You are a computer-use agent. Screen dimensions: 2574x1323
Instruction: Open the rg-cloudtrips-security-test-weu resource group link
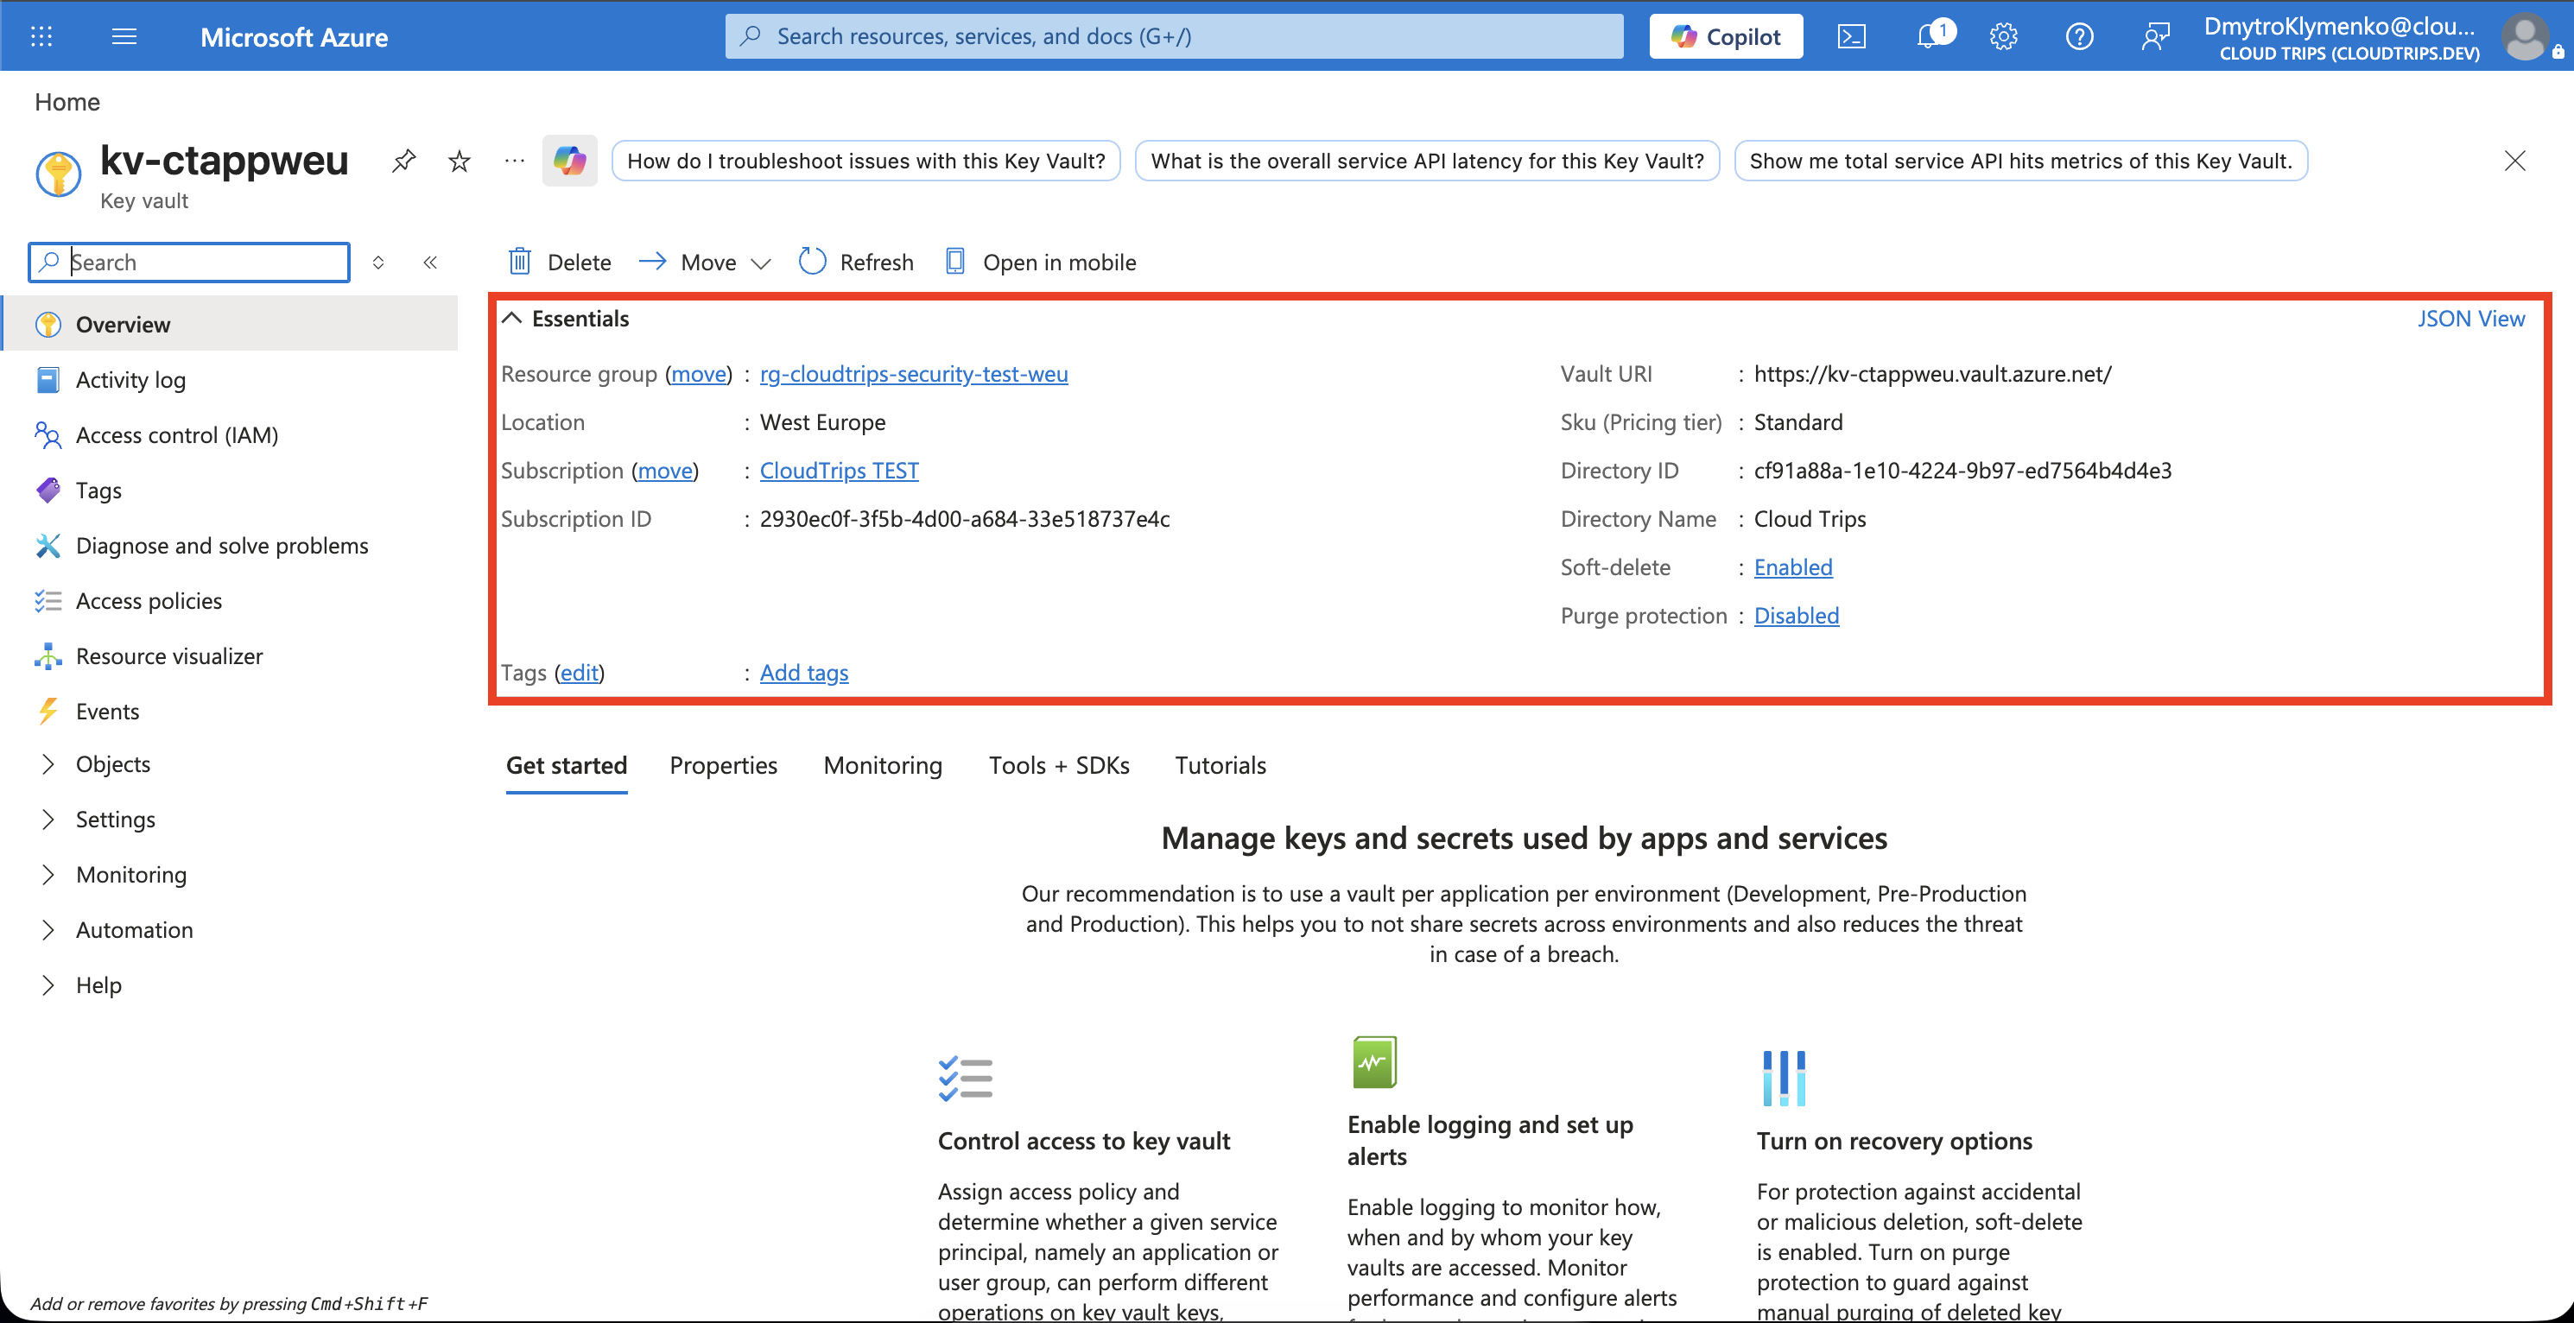point(913,374)
